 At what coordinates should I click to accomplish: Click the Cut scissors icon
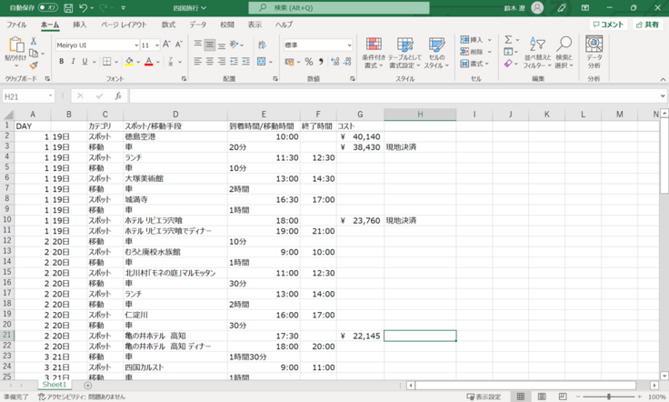(34, 42)
